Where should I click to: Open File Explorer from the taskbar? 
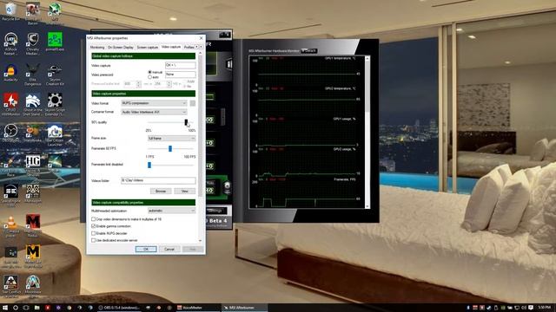(36, 308)
